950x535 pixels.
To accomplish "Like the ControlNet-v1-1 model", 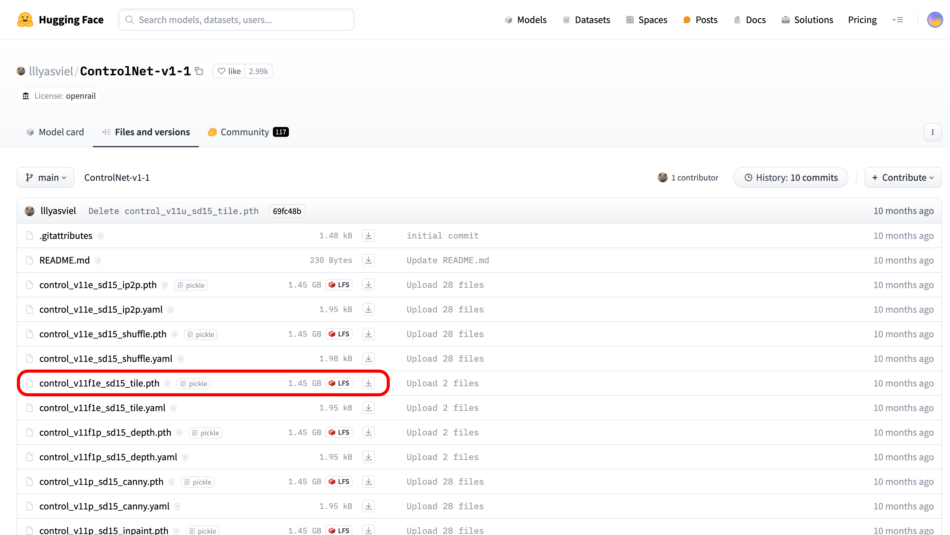I will coord(229,71).
